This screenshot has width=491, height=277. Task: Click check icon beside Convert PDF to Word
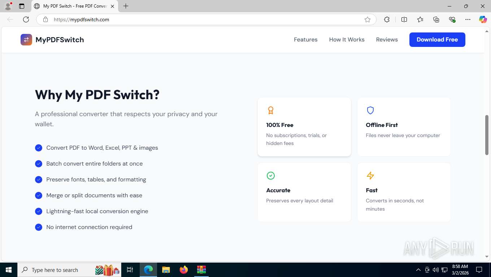point(39,148)
